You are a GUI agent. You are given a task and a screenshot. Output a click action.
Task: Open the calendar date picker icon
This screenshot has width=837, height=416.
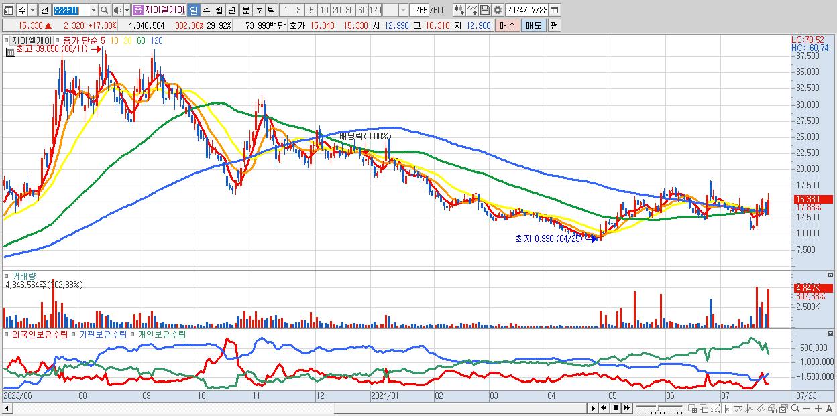[554, 10]
